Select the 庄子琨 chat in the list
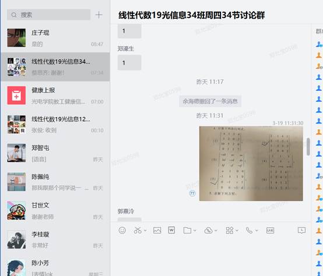Screen dimensions: 323x276 [x=55, y=38]
